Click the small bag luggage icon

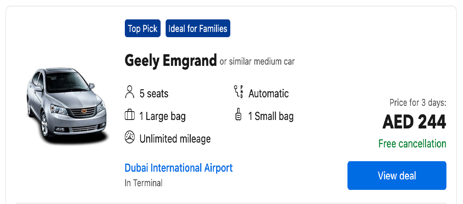pyautogui.click(x=238, y=115)
